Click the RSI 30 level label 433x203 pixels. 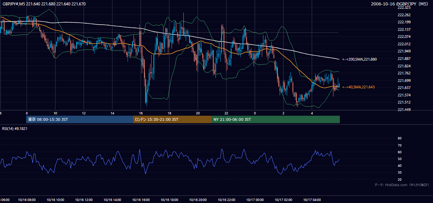tap(399, 173)
